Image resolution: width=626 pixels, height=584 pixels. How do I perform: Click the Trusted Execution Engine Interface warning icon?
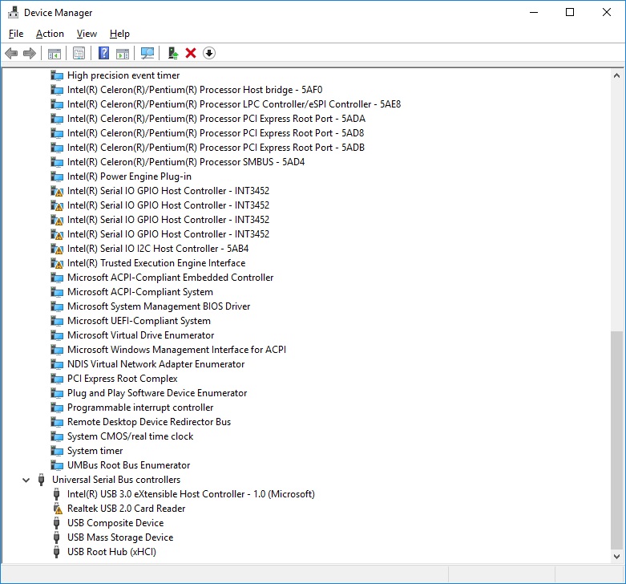[57, 263]
